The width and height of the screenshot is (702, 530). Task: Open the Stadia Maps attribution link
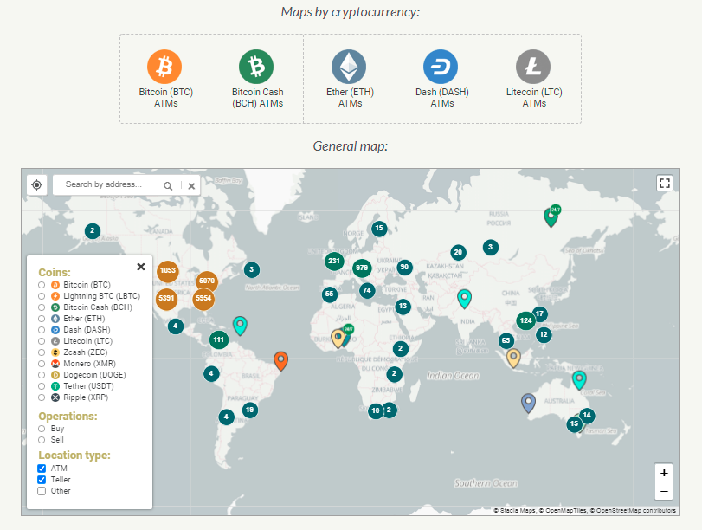point(518,511)
